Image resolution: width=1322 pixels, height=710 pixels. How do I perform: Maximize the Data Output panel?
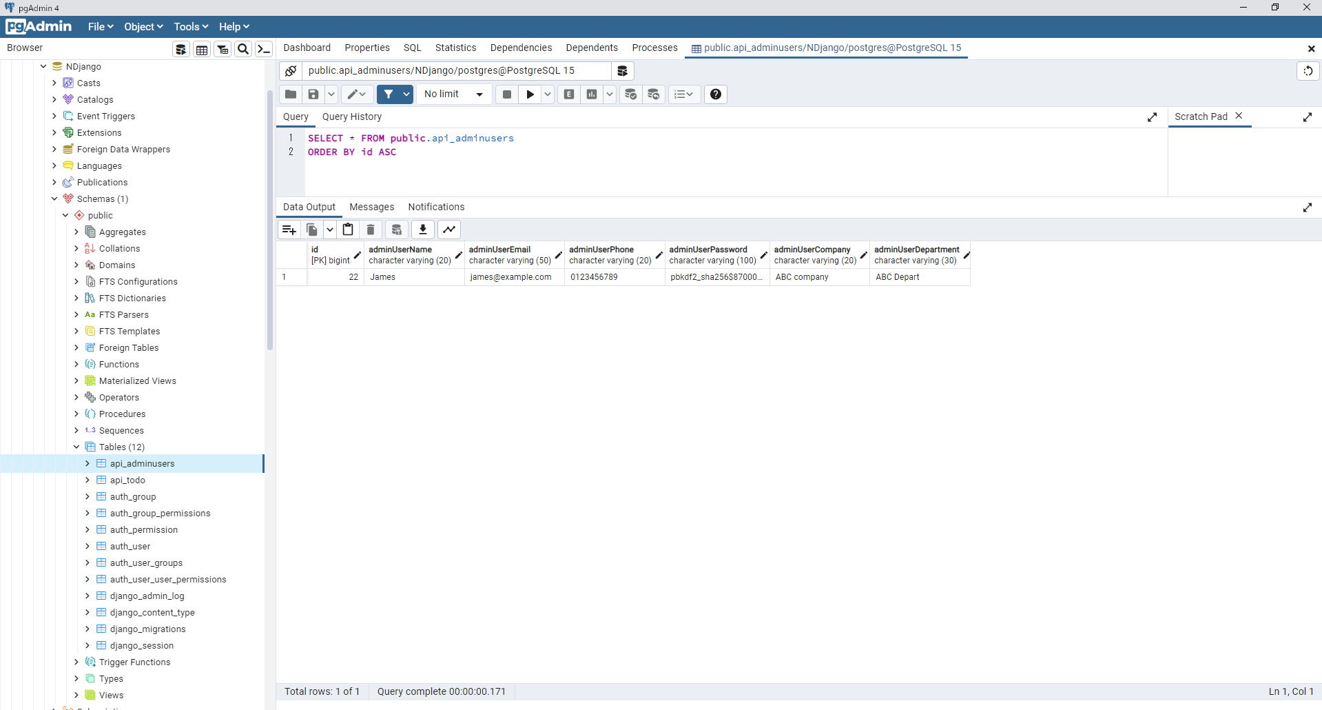[1308, 207]
